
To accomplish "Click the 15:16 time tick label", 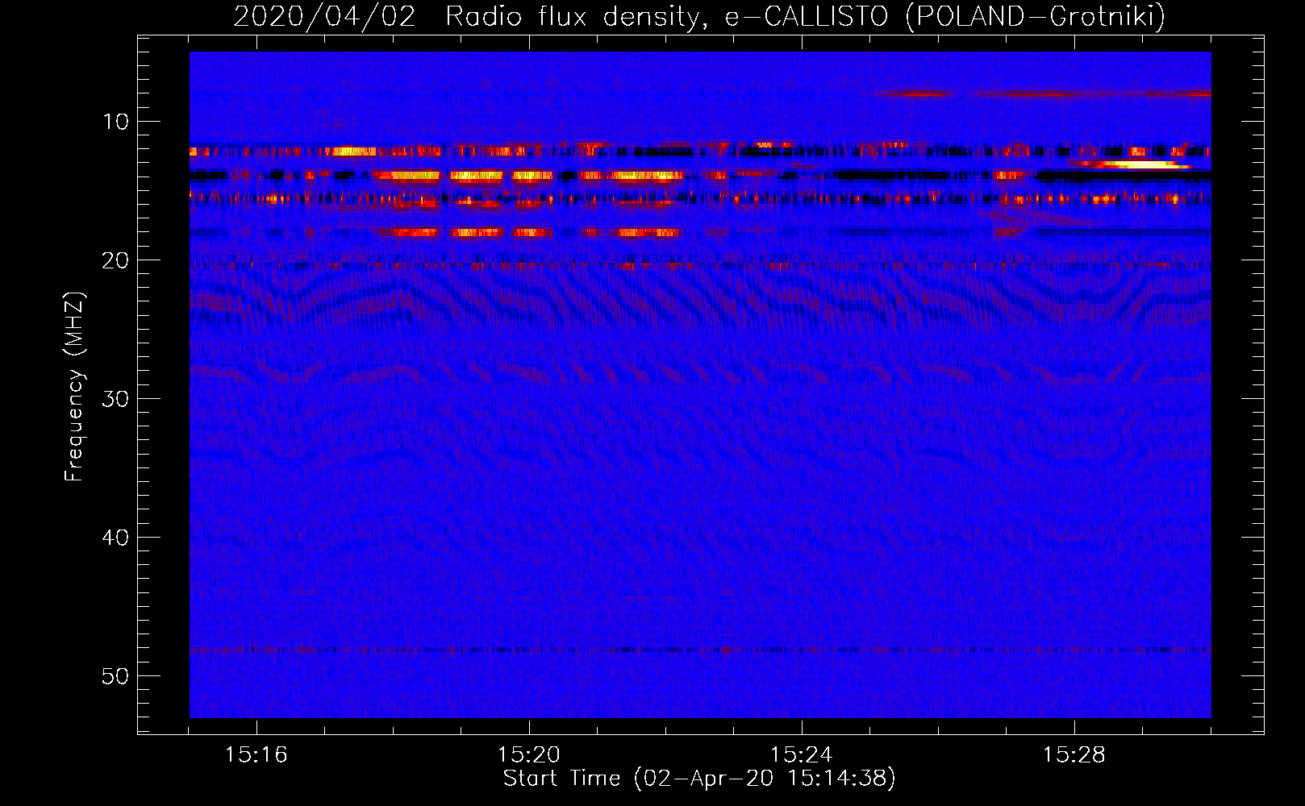I will coord(256,755).
